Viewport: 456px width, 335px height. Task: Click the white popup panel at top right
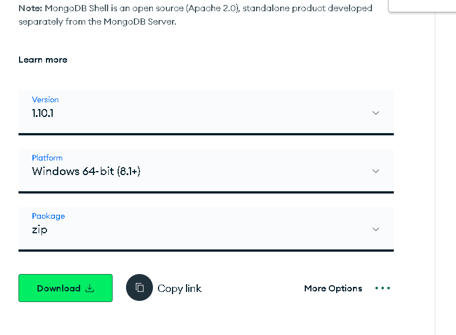click(422, 6)
